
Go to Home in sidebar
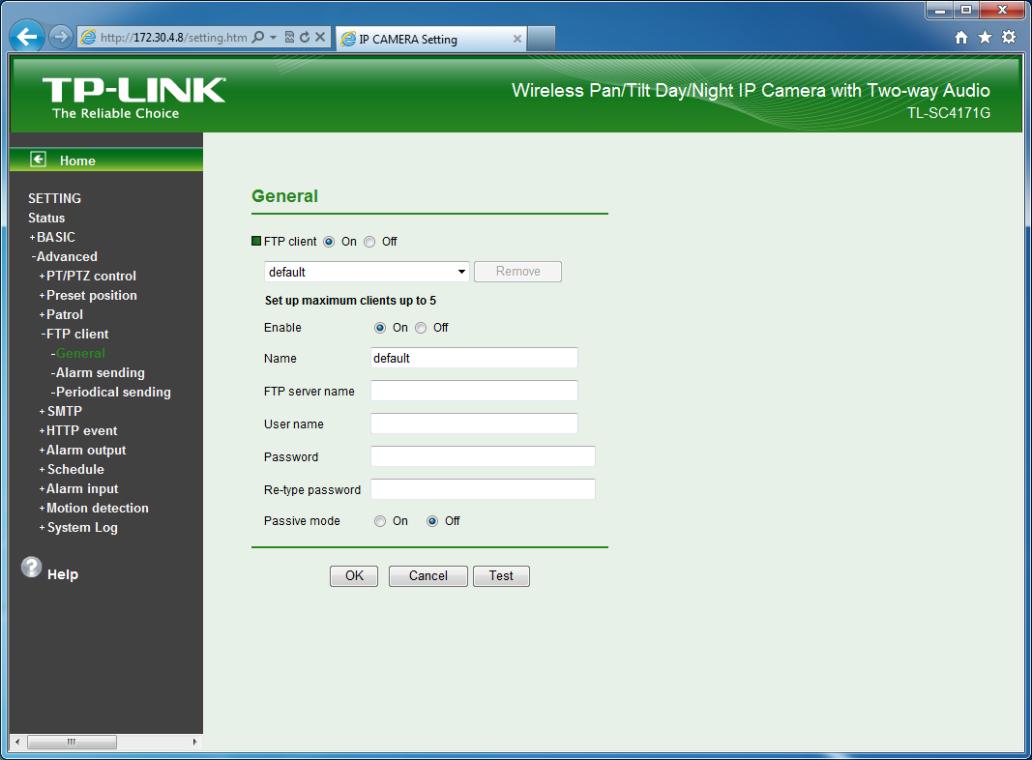coord(77,161)
